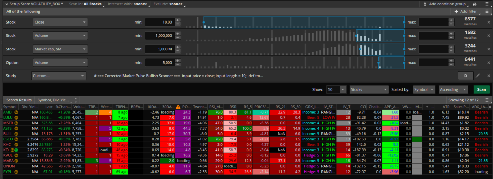The height and width of the screenshot is (179, 493).
Task: Click the green icon next to KO
Action: click(16, 150)
